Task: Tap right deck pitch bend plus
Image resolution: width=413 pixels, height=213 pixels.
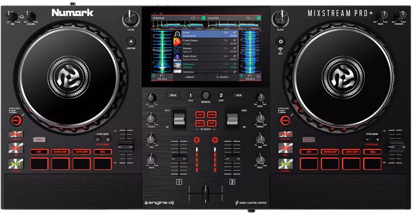Action: point(377,140)
